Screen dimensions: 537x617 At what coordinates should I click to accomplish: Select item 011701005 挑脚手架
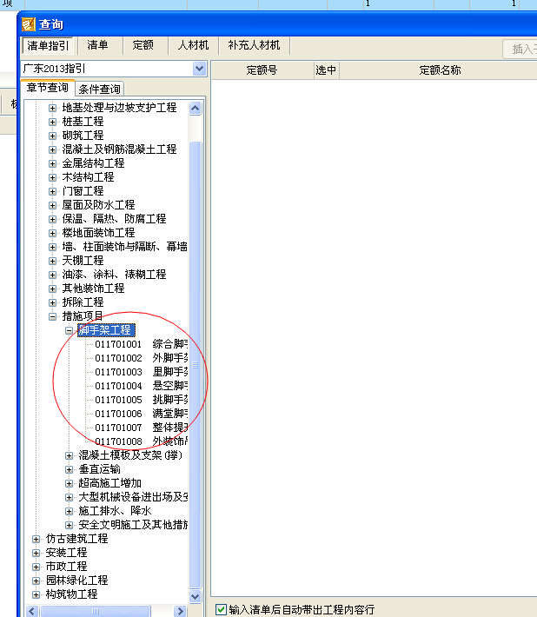[142, 400]
